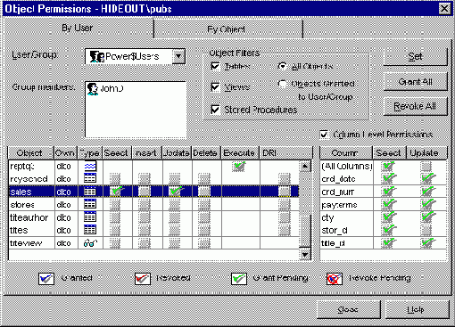Click the object list scroll down arrow
The height and width of the screenshot is (327, 455).
305,255
